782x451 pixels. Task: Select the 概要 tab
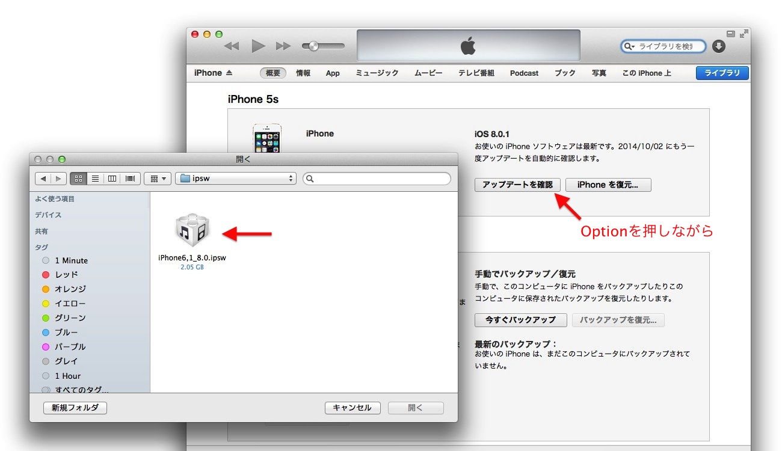click(273, 73)
